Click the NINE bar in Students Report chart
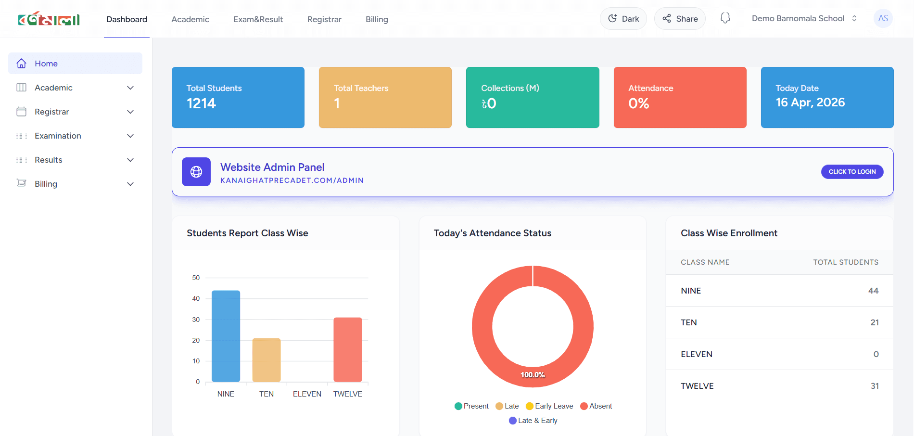The height and width of the screenshot is (436, 914). 225,337
